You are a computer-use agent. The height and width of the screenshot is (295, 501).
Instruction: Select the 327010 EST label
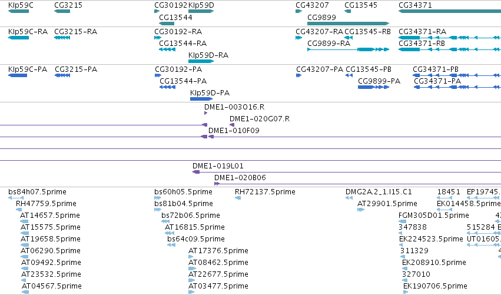[416, 274]
